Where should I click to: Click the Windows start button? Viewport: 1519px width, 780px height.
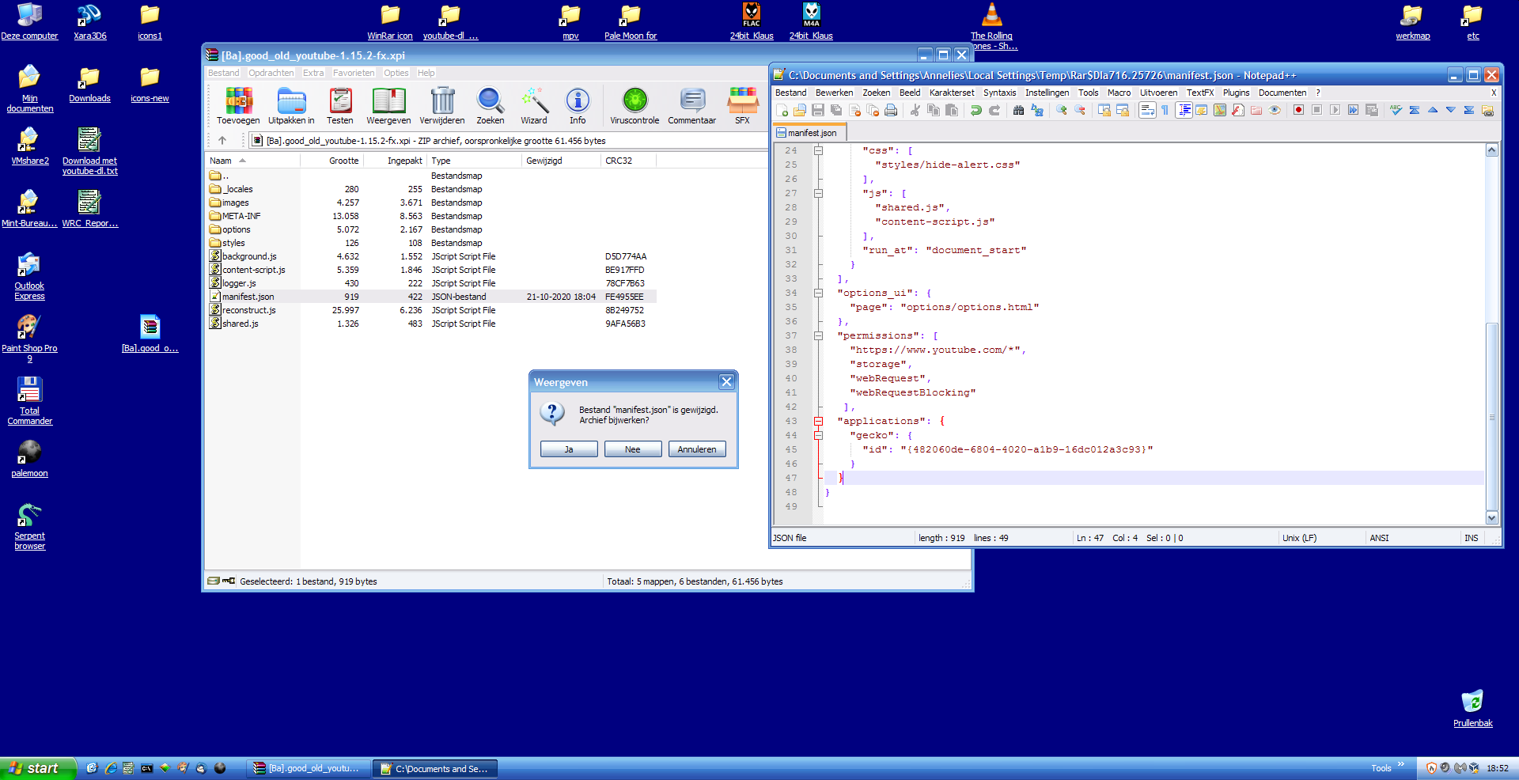37,768
